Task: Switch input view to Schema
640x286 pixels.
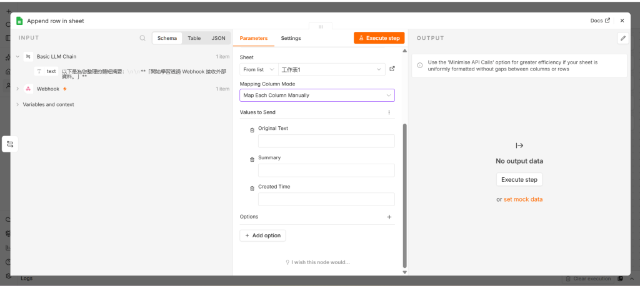Action: point(167,38)
